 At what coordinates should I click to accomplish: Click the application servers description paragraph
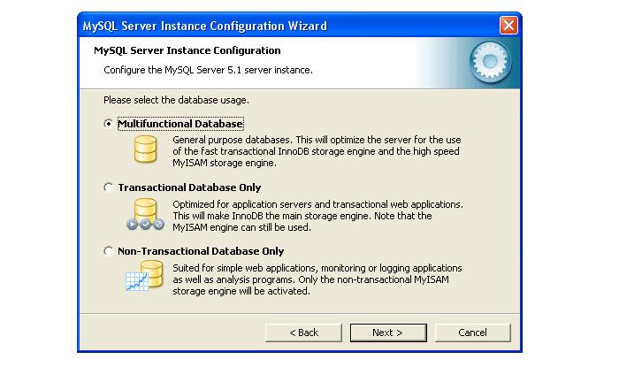click(x=316, y=215)
